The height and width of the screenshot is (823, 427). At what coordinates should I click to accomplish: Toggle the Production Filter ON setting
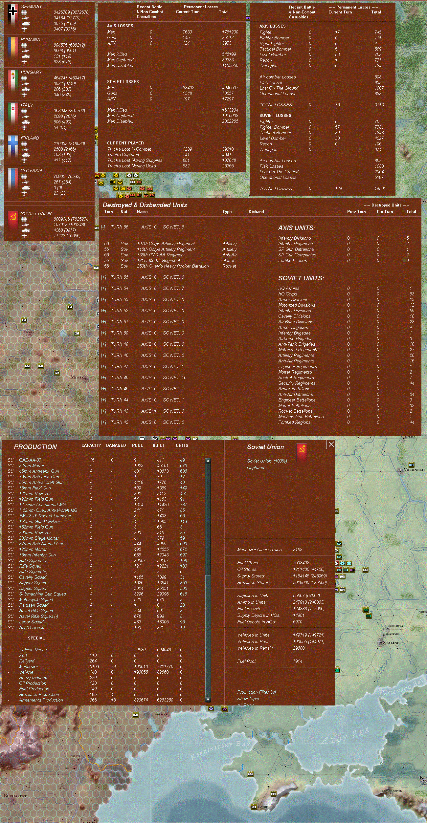(x=257, y=692)
